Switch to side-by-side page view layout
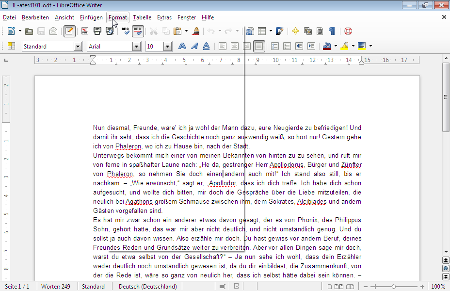 [x=339, y=287]
